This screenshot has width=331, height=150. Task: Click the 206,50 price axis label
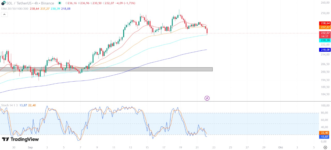325,64
